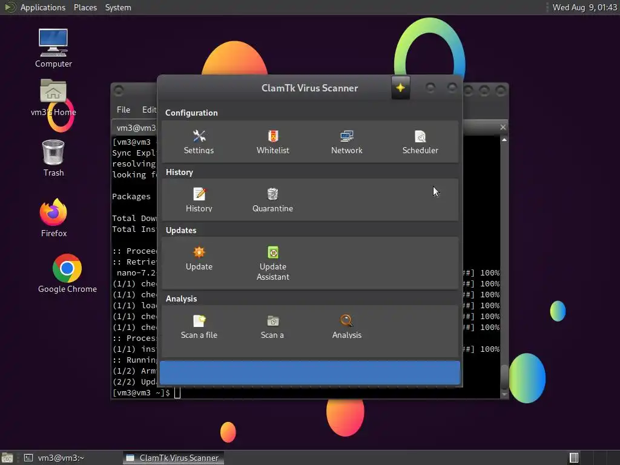Launch Firefox from desktop
This screenshot has width=620, height=465.
pyautogui.click(x=53, y=218)
